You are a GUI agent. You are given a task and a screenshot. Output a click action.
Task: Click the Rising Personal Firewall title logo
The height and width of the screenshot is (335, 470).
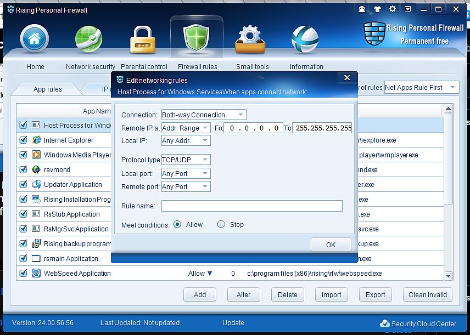point(11,9)
